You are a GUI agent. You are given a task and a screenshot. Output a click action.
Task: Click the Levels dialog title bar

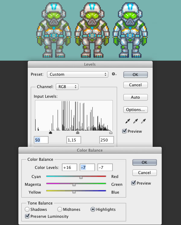(x=90, y=64)
